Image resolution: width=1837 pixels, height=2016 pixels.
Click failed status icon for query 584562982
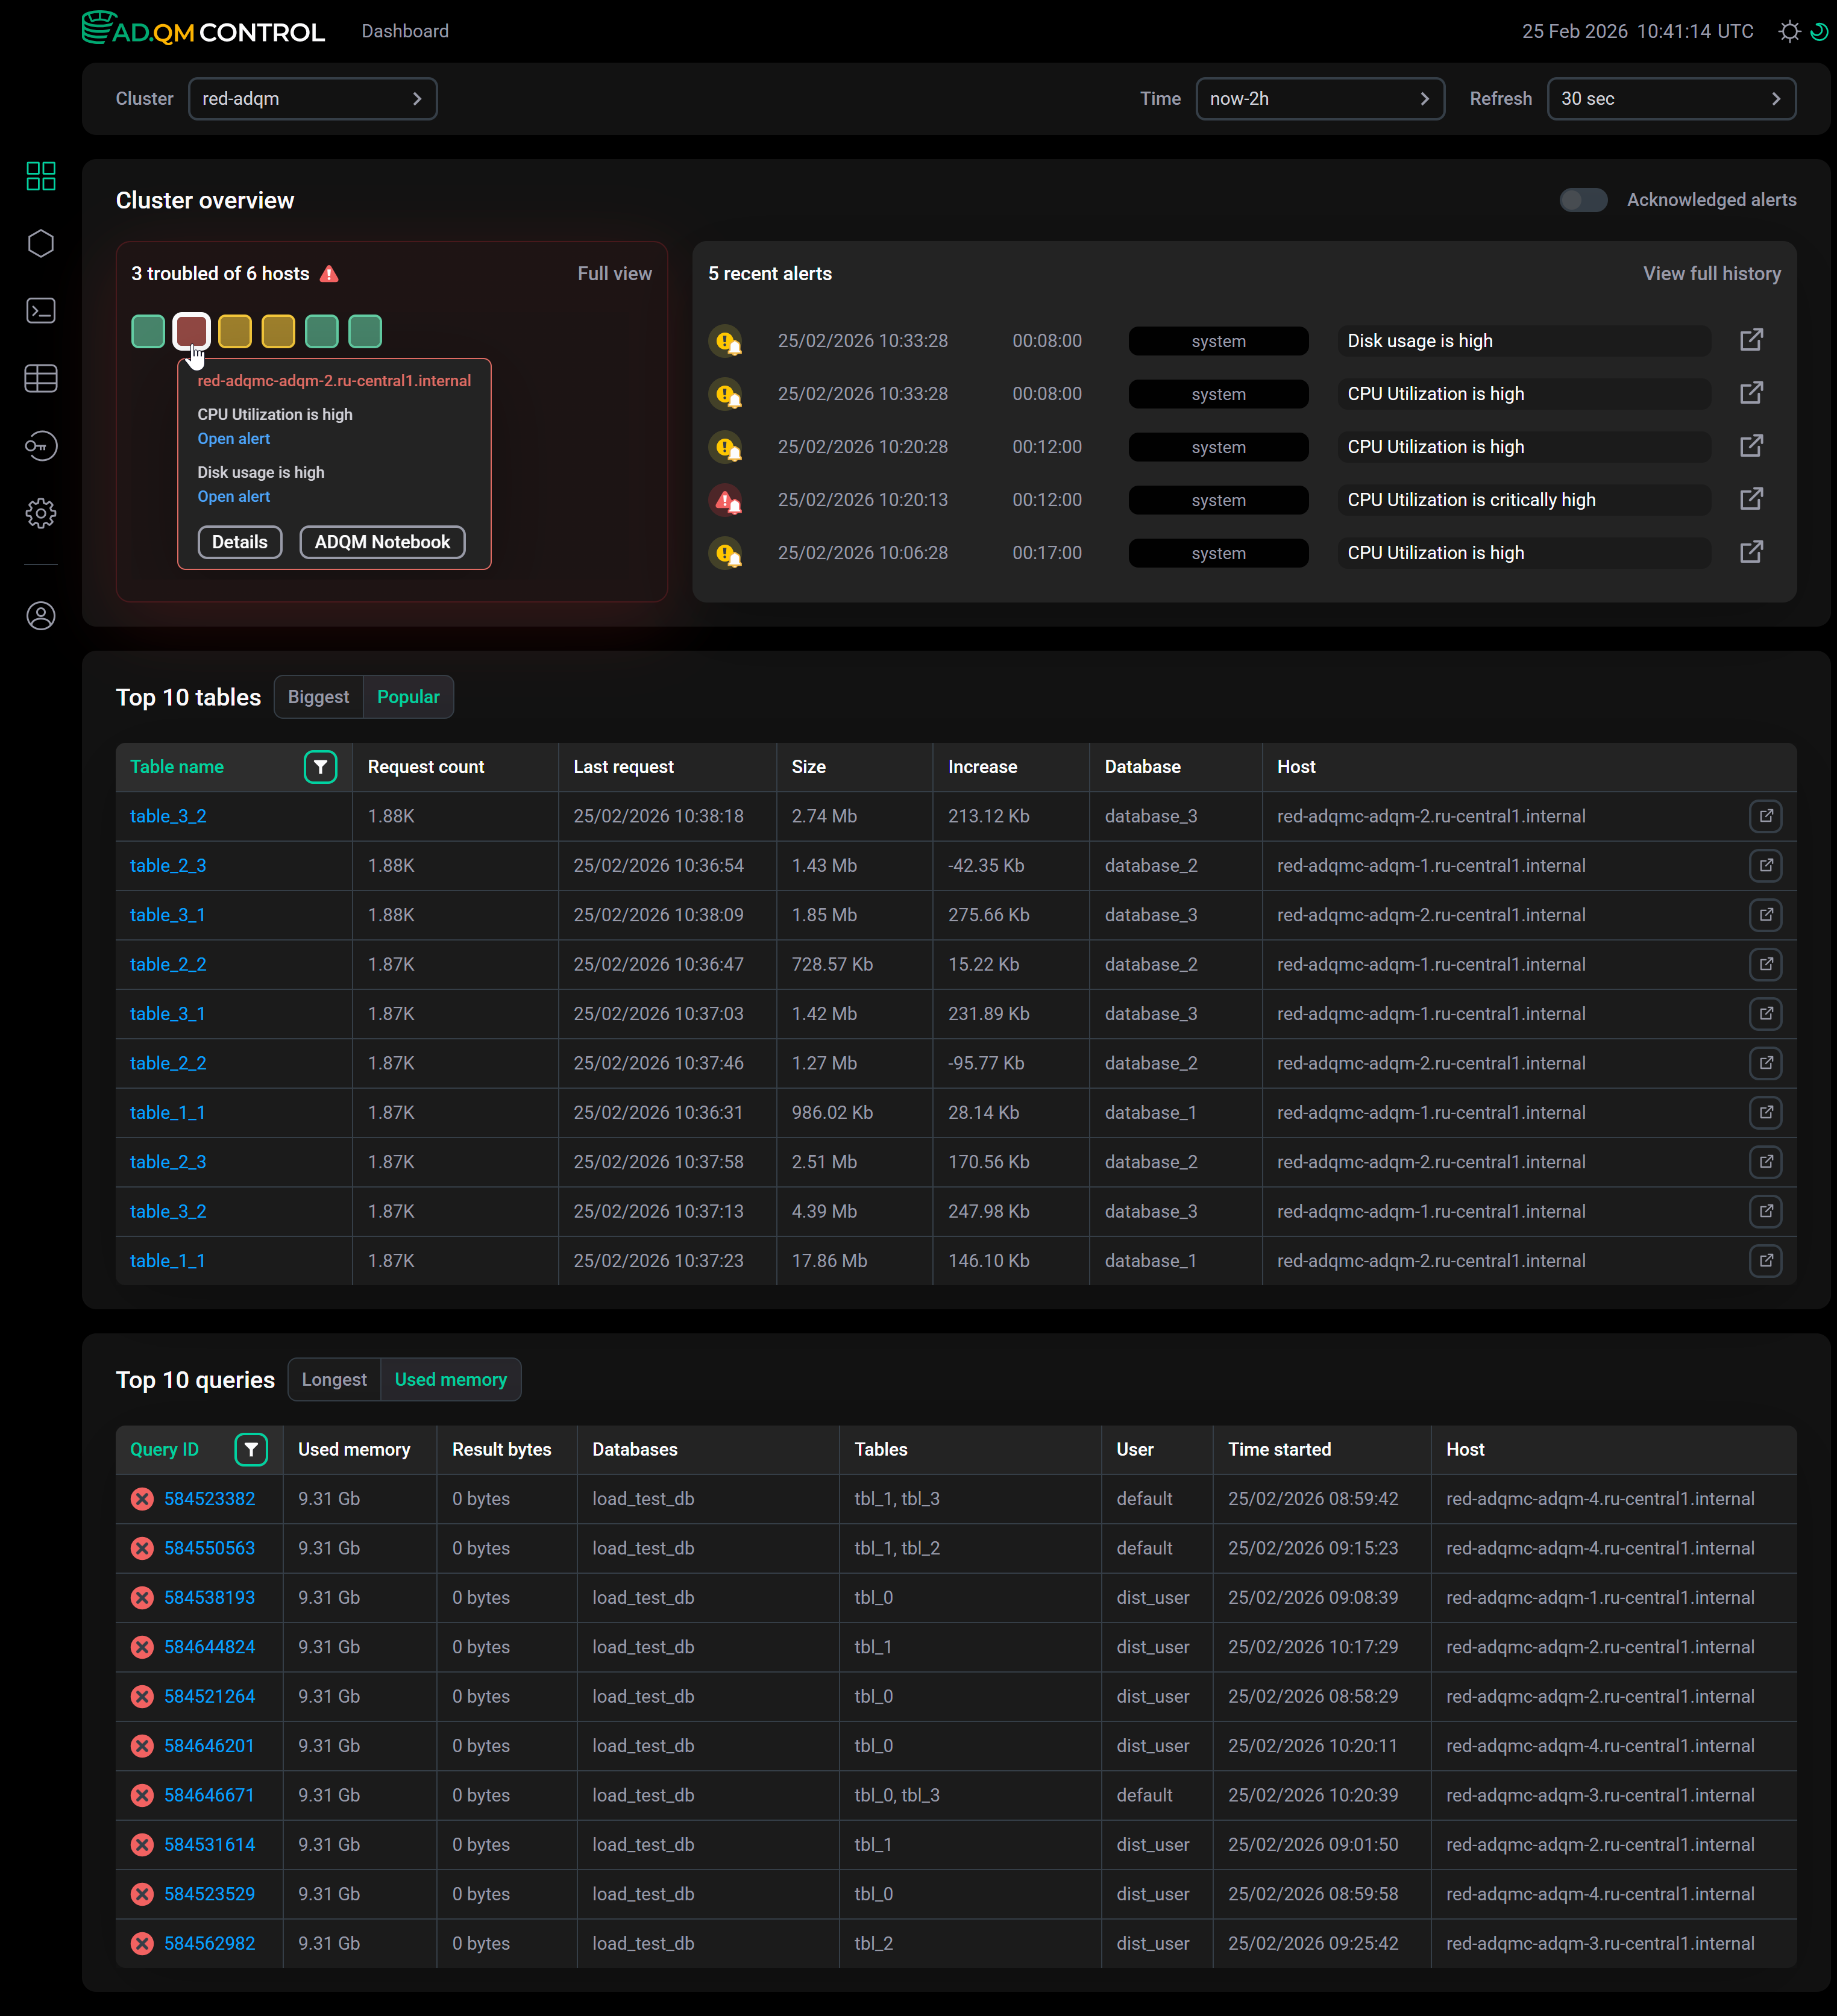pyautogui.click(x=142, y=1943)
